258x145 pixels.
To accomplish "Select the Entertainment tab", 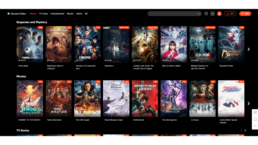I will tap(57, 14).
